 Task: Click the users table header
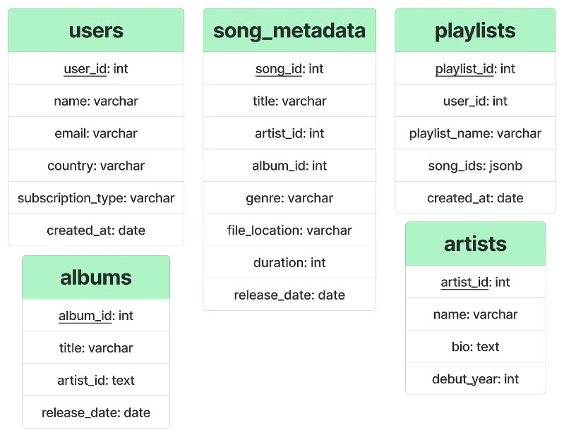96,30
